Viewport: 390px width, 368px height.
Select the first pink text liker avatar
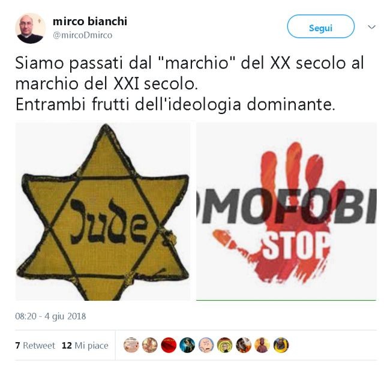point(131,345)
